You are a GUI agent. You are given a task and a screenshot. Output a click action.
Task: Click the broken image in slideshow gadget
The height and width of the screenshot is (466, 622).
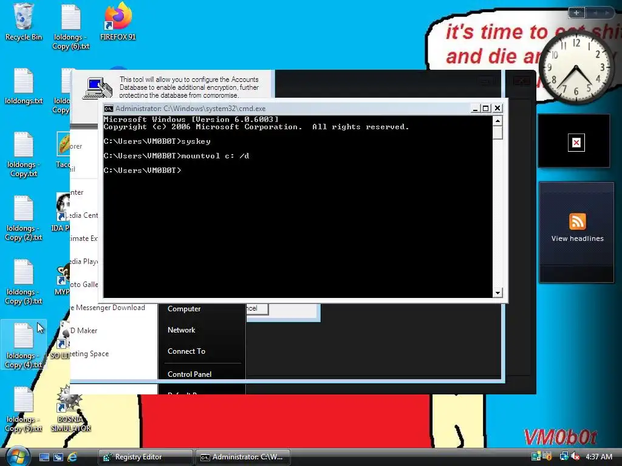(576, 143)
